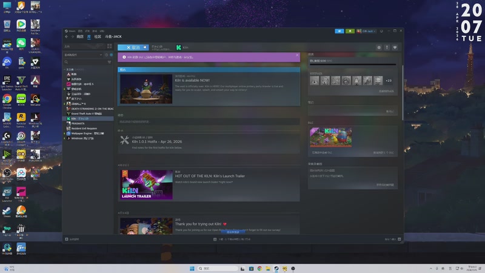Open the blue announcements megaphone button
This screenshot has height=273, width=485.
coord(339,31)
